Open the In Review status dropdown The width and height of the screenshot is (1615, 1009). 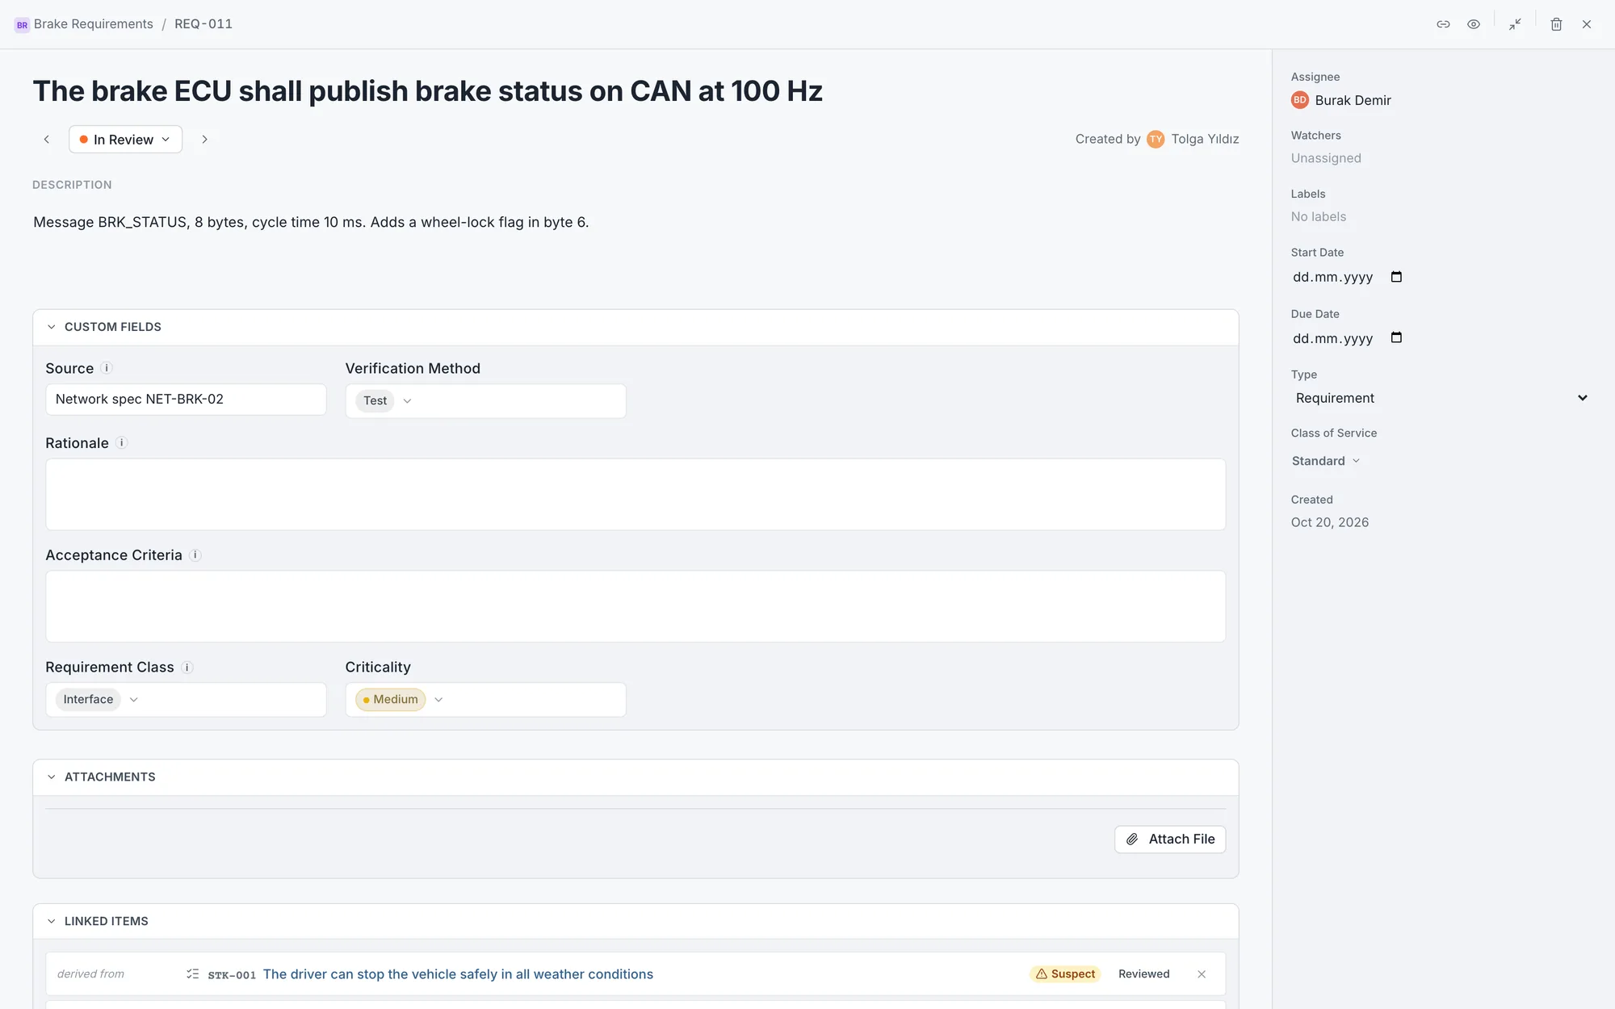tap(125, 140)
